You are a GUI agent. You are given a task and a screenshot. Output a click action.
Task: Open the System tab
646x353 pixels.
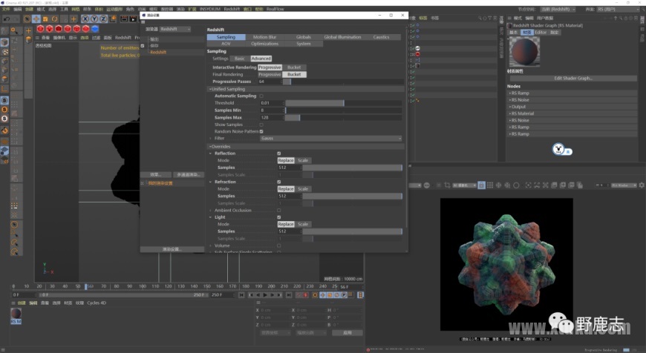click(x=303, y=44)
